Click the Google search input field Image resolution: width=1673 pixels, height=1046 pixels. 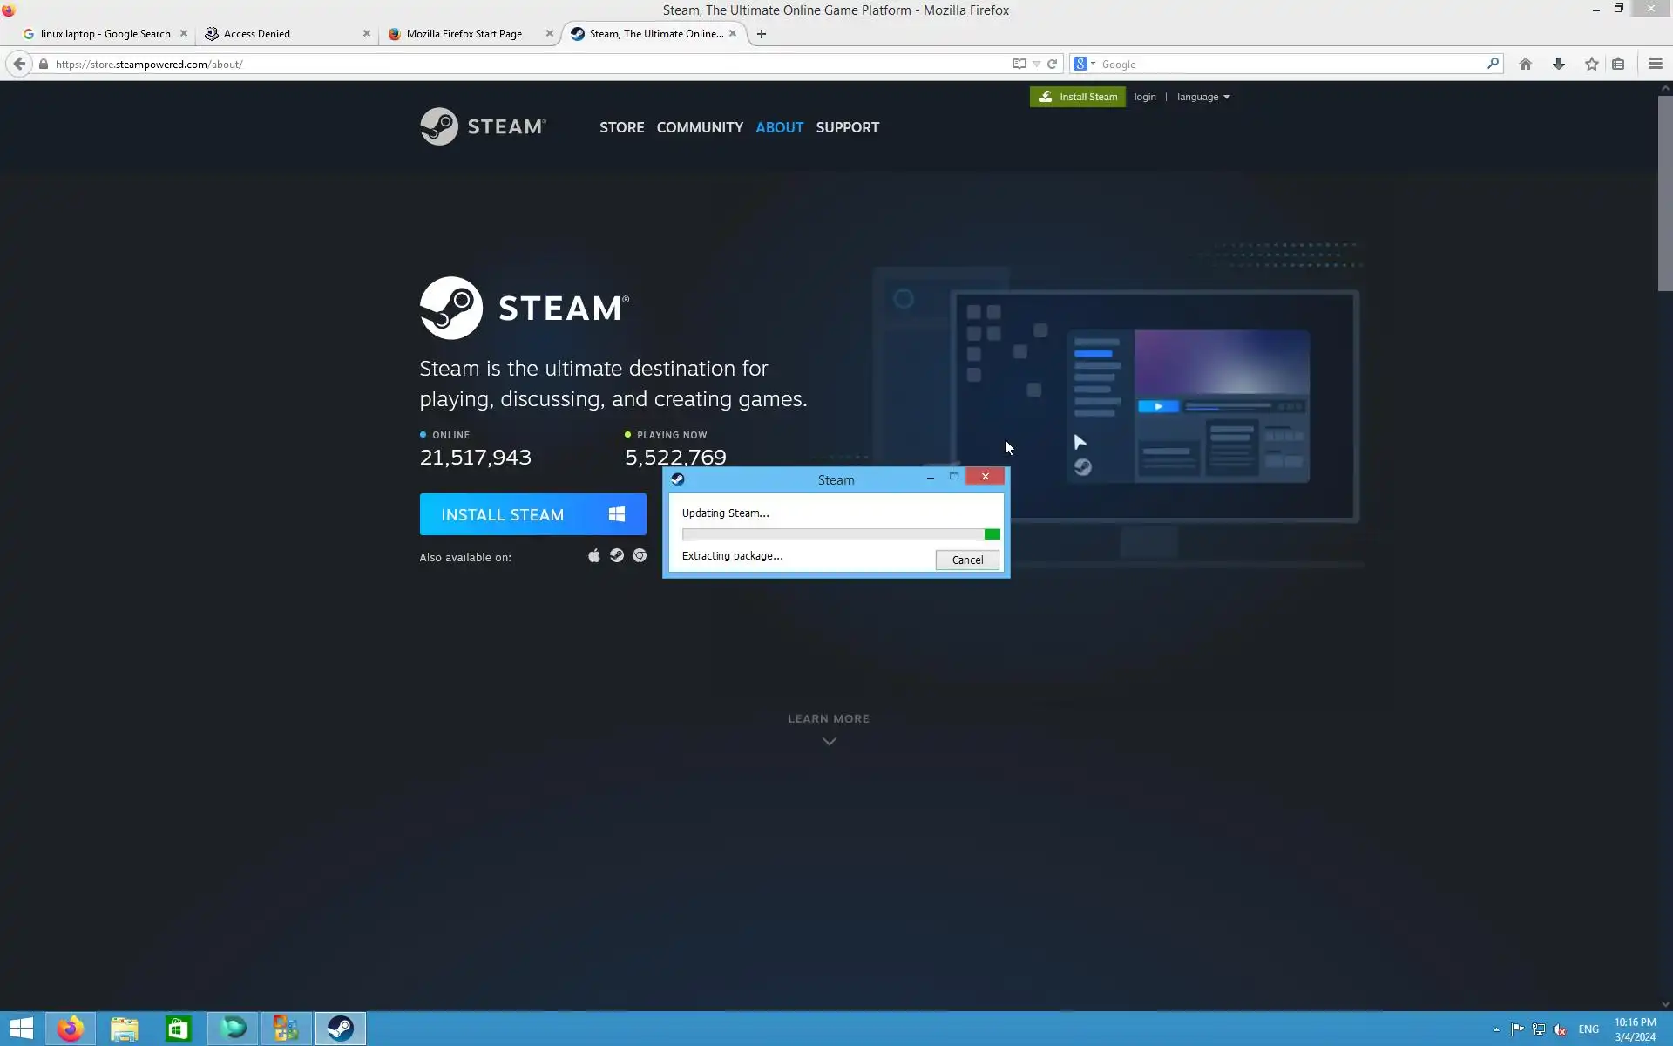pyautogui.click(x=1290, y=65)
